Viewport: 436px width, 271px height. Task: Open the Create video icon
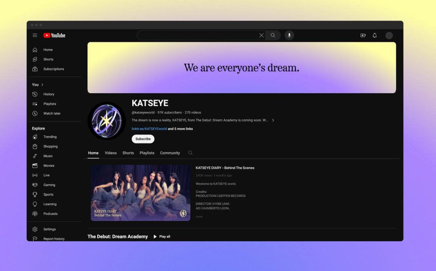click(x=363, y=35)
